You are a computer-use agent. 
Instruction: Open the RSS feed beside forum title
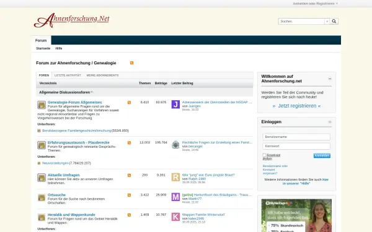click(x=131, y=62)
